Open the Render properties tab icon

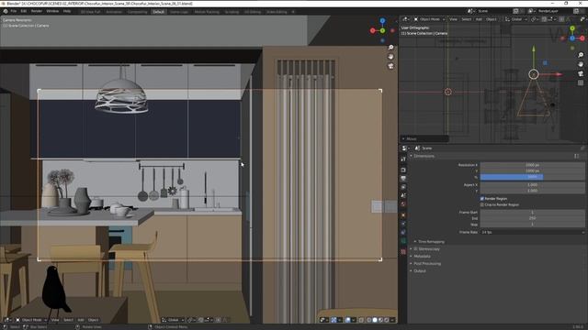403,170
